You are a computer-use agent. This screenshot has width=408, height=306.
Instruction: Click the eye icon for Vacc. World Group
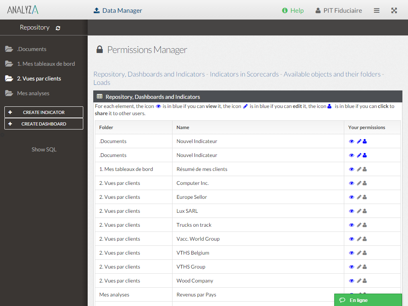pyautogui.click(x=351, y=239)
